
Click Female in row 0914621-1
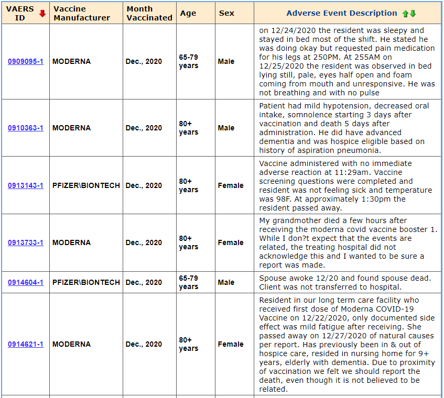pos(231,344)
